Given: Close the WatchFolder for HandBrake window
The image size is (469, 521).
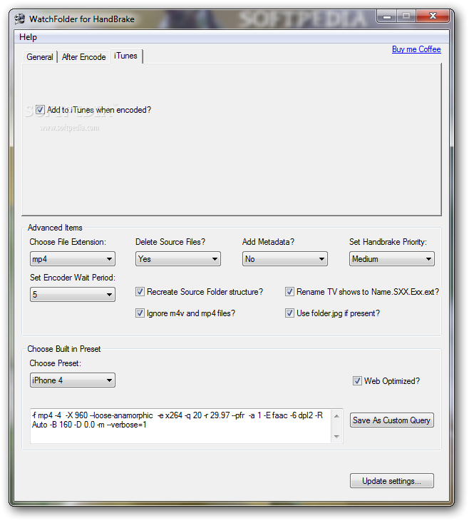Looking at the screenshot, I should pyautogui.click(x=433, y=16).
